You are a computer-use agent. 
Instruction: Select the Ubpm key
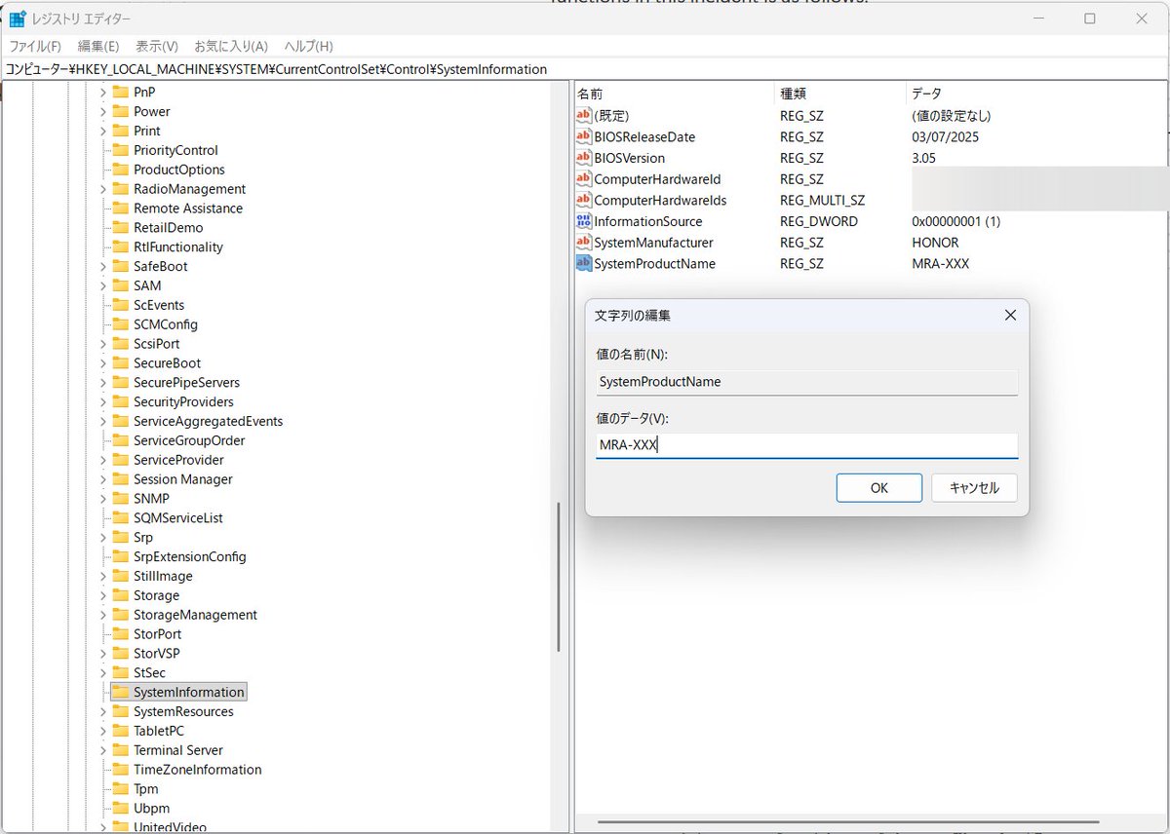[152, 809]
